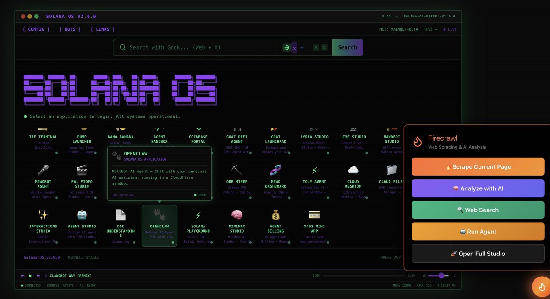Click the KERNEL: STABLE footer text
This screenshot has height=299, width=550.
click(83, 257)
